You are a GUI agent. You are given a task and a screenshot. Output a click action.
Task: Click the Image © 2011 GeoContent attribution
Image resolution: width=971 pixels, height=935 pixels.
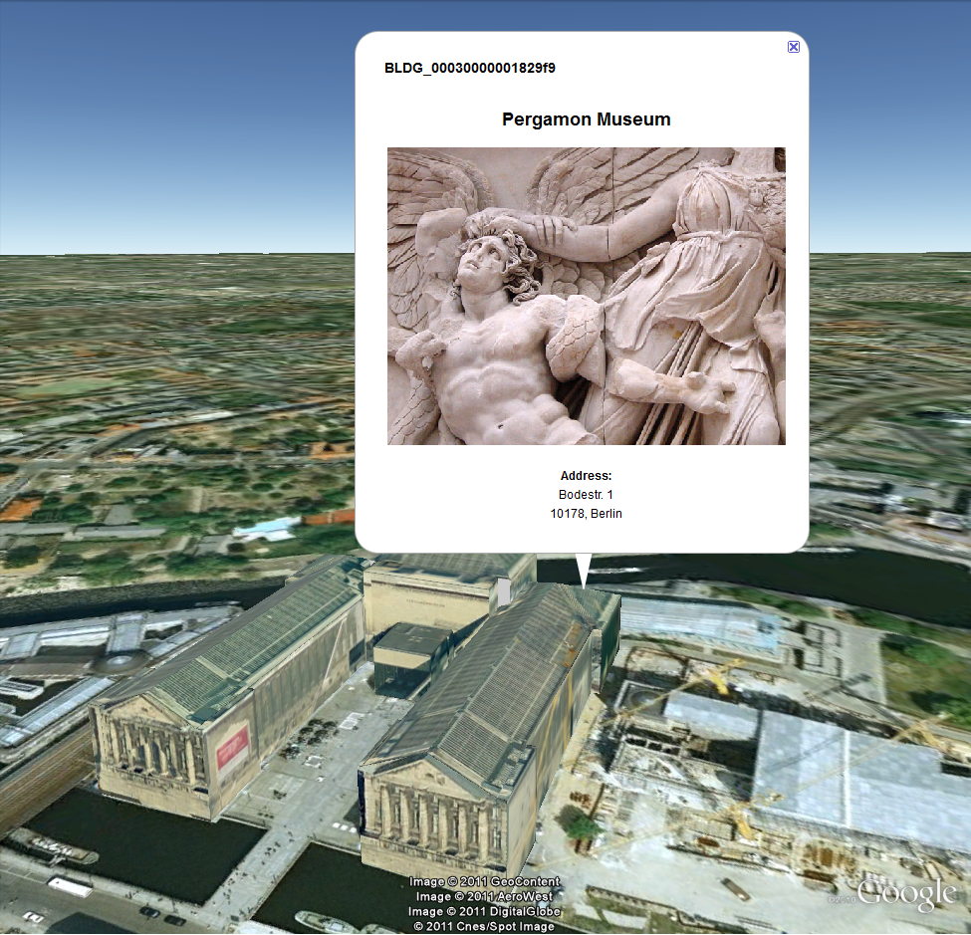click(x=484, y=881)
